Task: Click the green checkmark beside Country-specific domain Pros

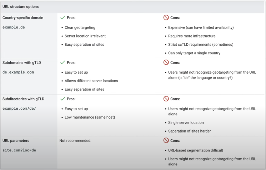Action: pyautogui.click(x=62, y=17)
